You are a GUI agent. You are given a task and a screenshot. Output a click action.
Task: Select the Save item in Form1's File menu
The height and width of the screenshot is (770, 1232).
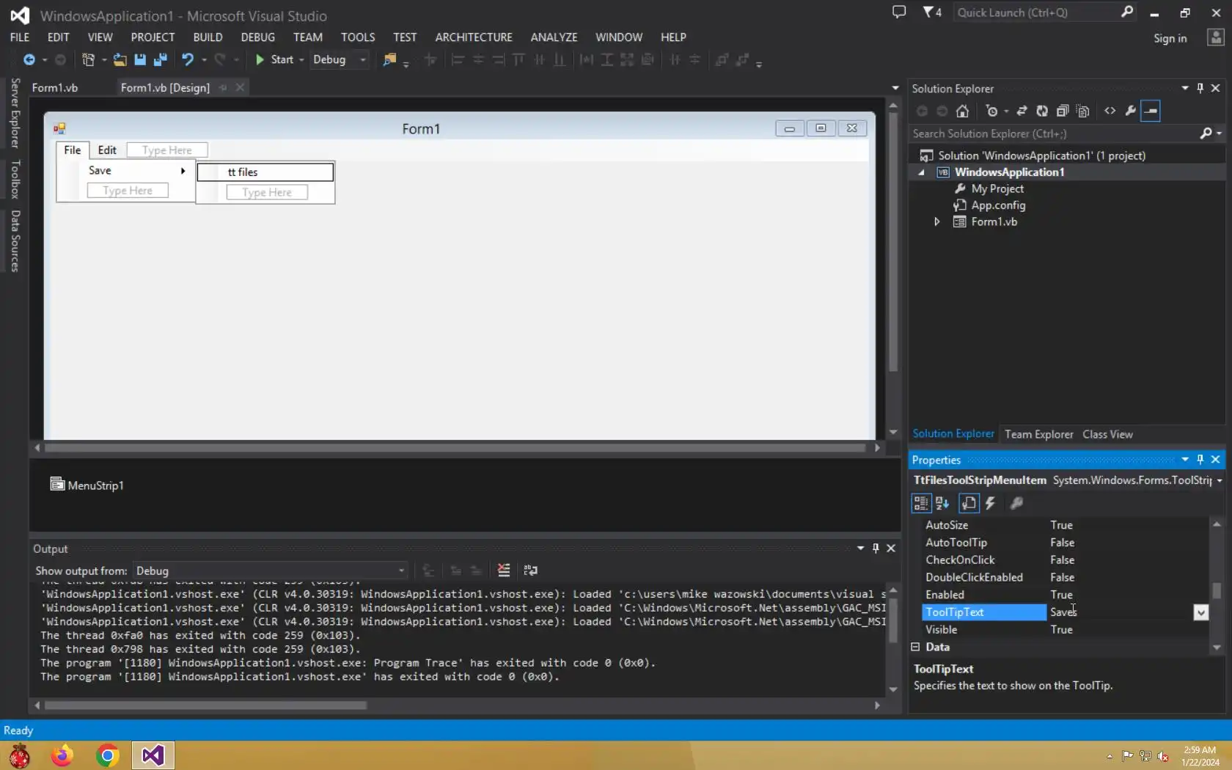(126, 170)
